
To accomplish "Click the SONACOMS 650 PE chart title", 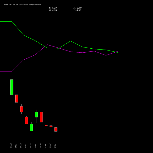I will pyautogui.click(x=22, y=5).
